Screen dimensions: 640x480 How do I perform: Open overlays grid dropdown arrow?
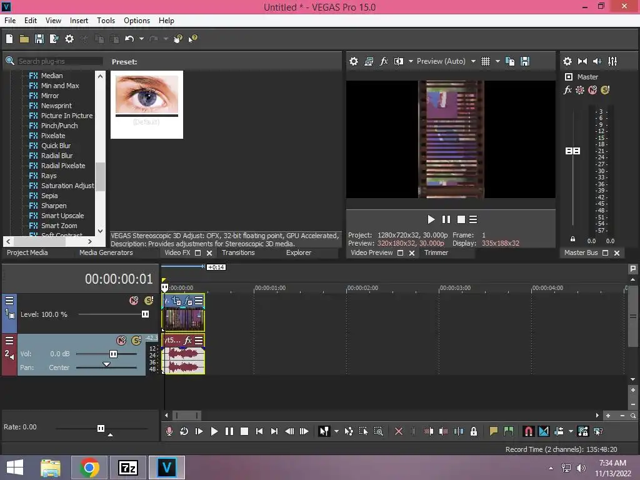click(497, 61)
